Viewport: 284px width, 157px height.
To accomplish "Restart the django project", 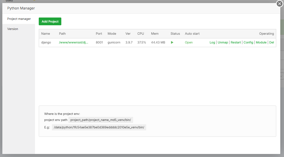I will pyautogui.click(x=235, y=42).
